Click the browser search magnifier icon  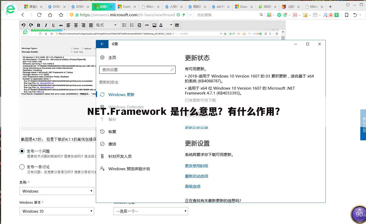[x=261, y=15]
